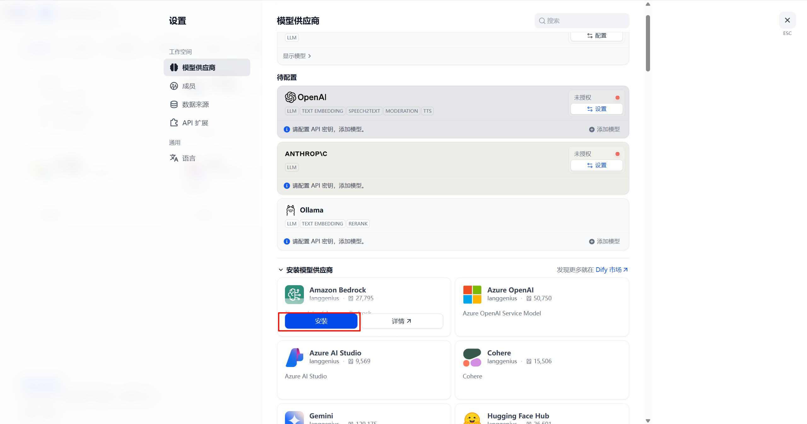Click OpenAI 设置 button
This screenshot has height=424, width=807.
tap(596, 109)
